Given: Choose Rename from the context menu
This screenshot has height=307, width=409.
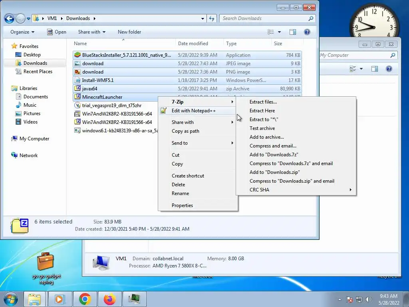Looking at the screenshot, I should tap(198, 193).
